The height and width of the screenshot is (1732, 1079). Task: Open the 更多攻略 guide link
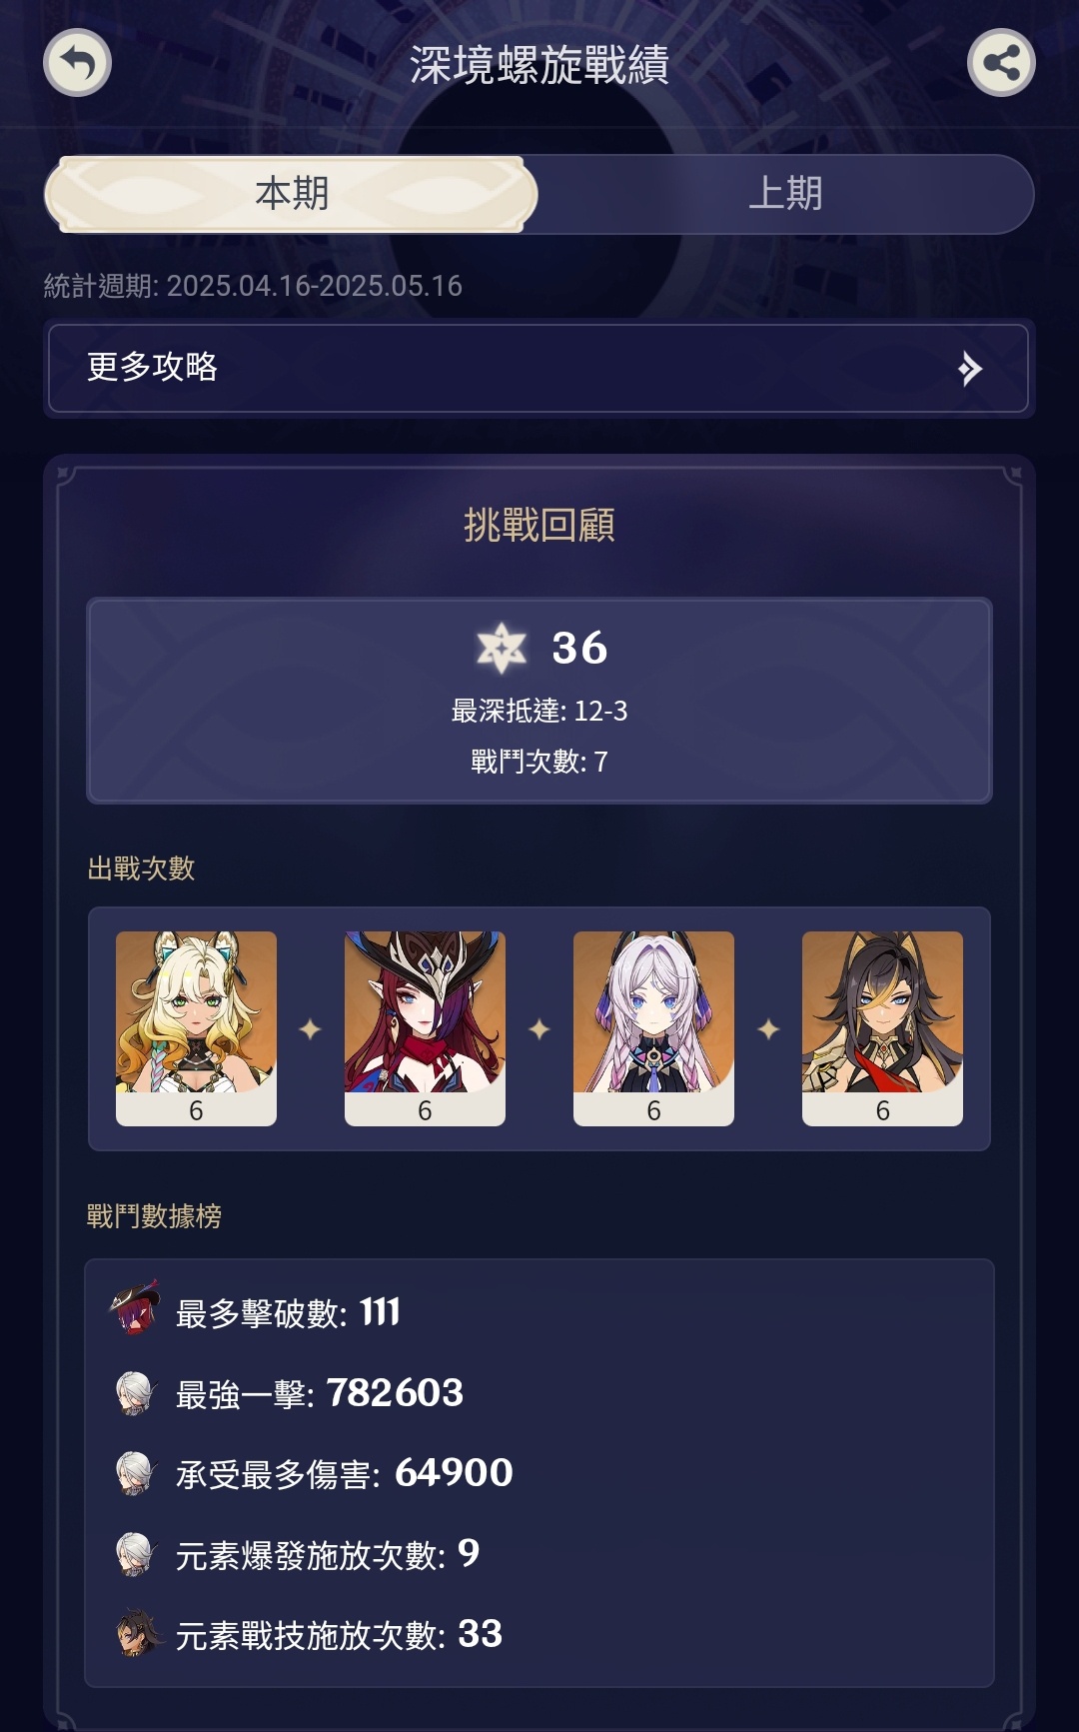539,368
